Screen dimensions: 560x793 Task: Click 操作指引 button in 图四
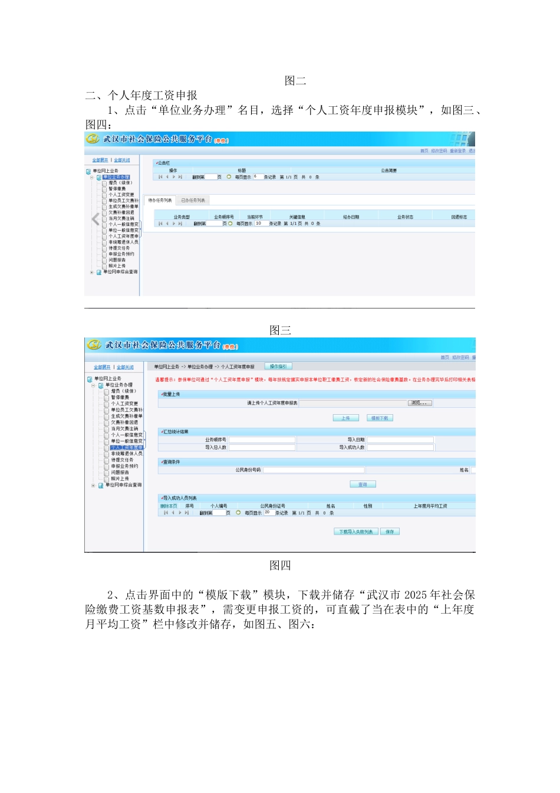(278, 366)
